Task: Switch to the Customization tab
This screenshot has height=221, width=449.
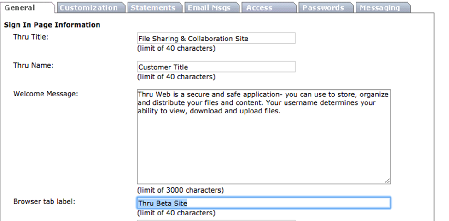Action: coord(88,8)
